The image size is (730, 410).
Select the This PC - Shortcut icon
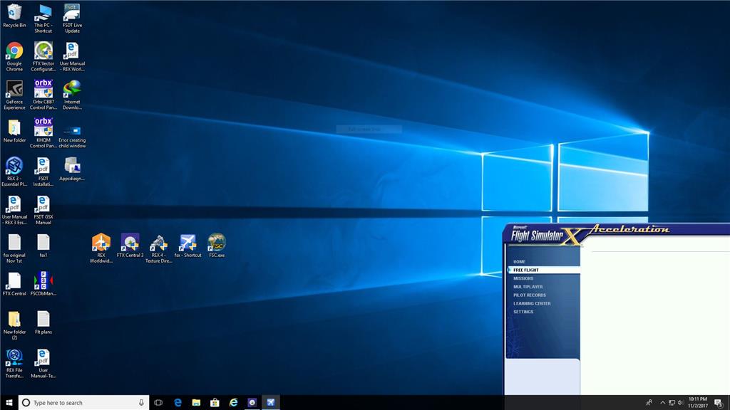[43, 19]
